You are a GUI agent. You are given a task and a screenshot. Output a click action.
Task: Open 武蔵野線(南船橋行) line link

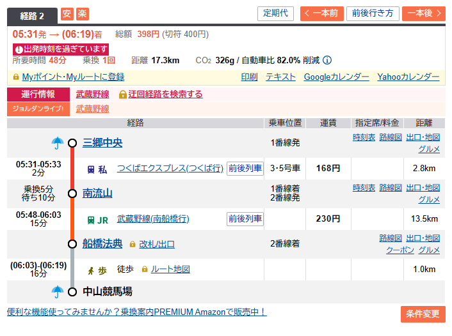tap(153, 219)
